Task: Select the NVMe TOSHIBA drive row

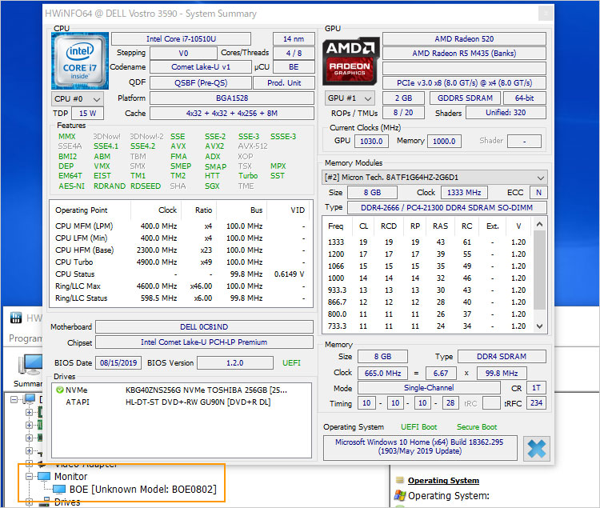Action: point(182,390)
